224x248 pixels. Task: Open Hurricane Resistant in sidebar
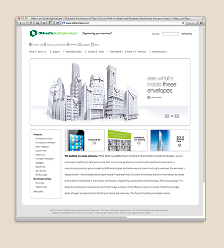tap(44, 159)
